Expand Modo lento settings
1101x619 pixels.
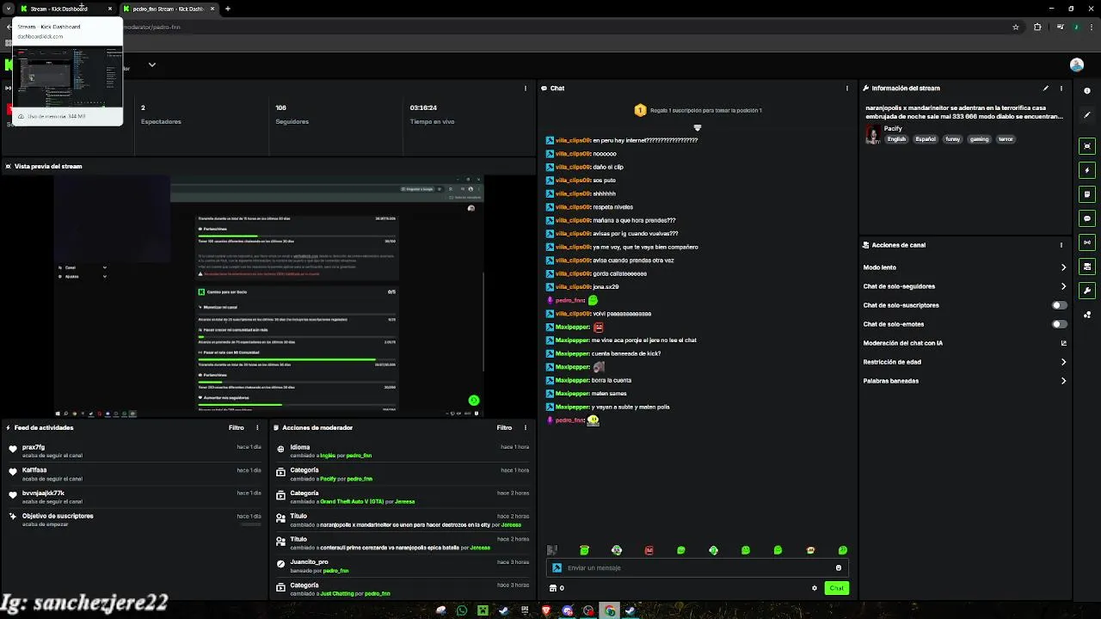1064,267
